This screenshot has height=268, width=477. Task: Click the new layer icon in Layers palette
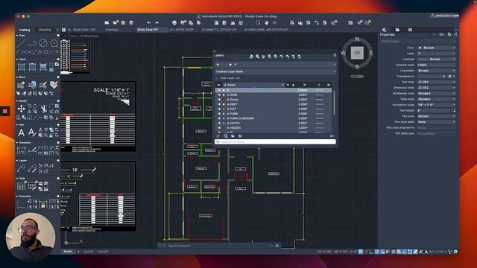218,136
